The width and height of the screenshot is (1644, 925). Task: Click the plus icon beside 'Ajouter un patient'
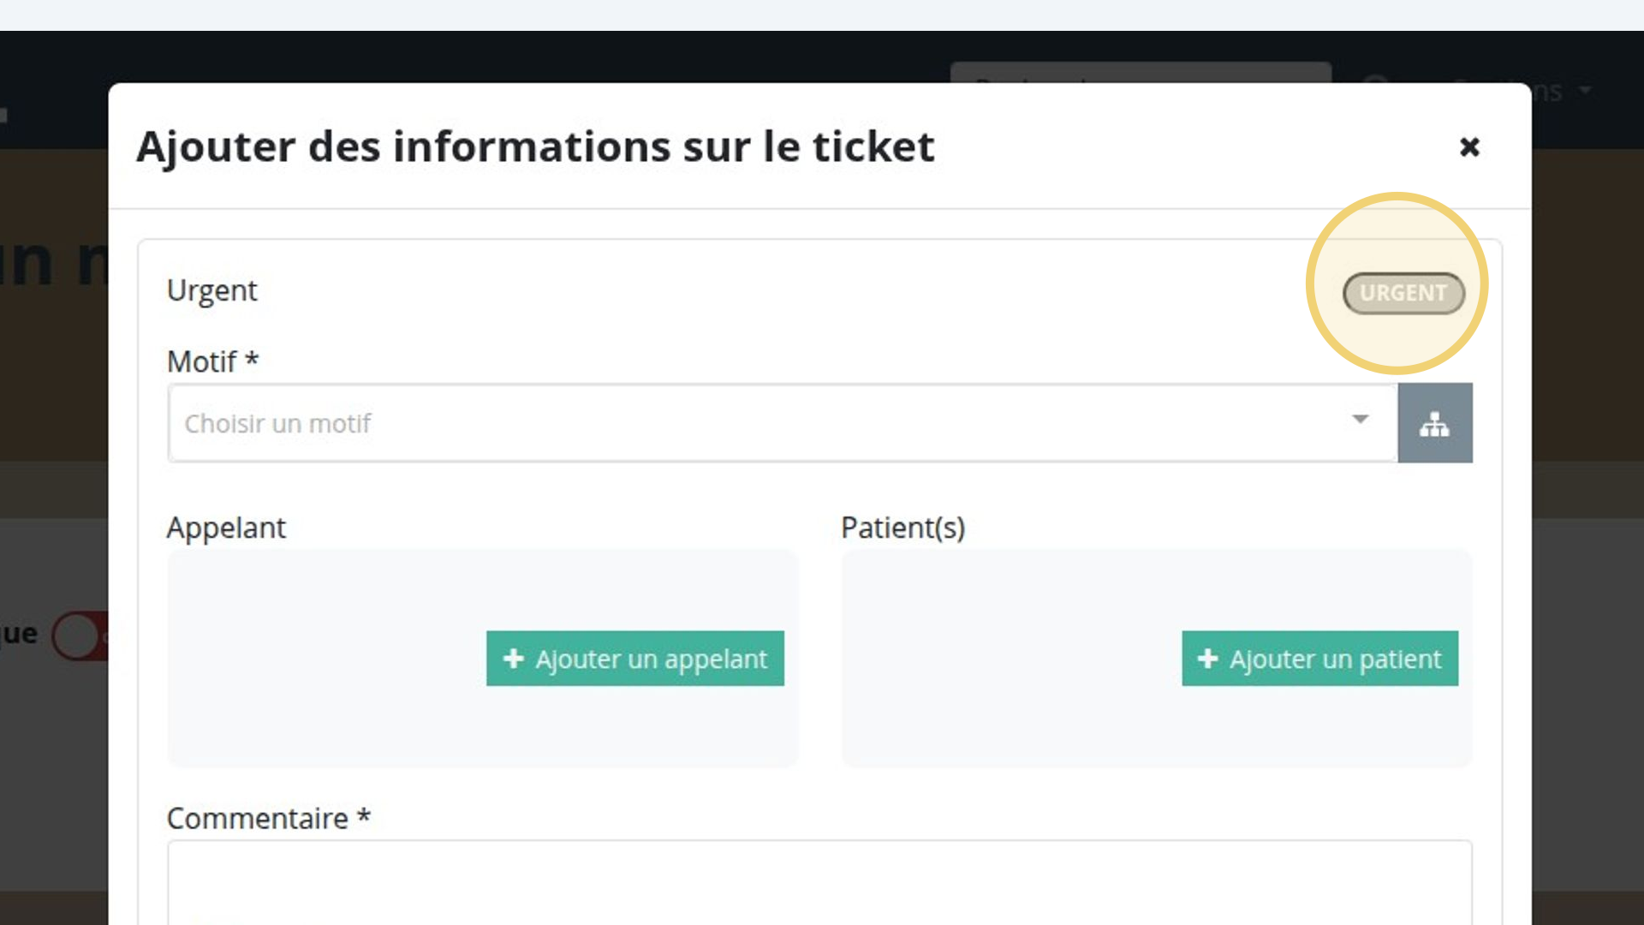coord(1207,659)
